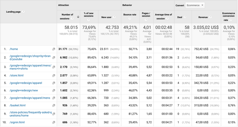Open /basket.html external link icon

click(x=54, y=105)
